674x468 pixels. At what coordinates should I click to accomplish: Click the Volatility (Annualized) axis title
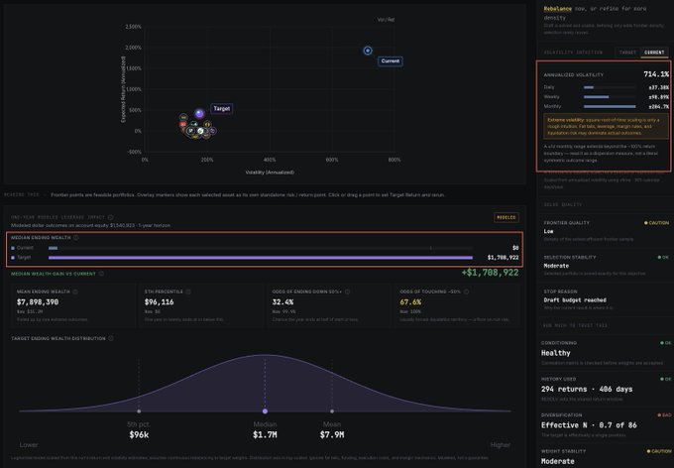(x=270, y=173)
